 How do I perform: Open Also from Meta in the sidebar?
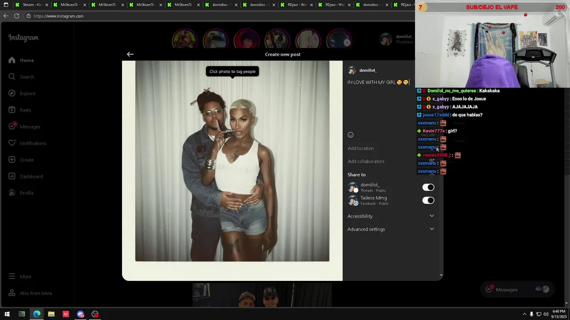30,293
